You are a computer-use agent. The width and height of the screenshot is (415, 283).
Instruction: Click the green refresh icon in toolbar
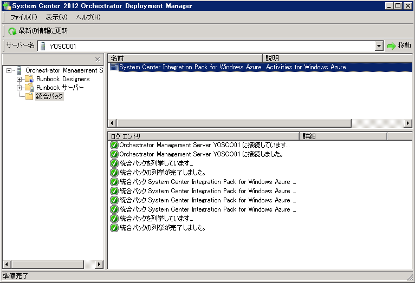pos(12,31)
